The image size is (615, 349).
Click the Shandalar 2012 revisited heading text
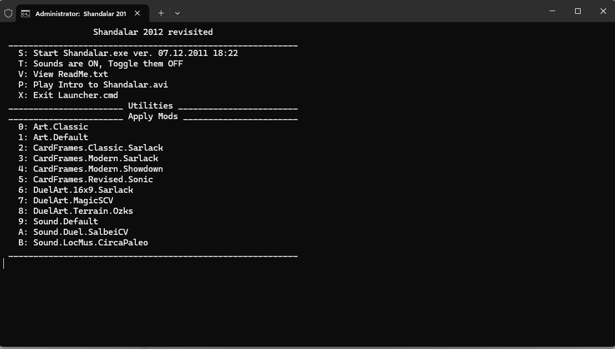[153, 32]
